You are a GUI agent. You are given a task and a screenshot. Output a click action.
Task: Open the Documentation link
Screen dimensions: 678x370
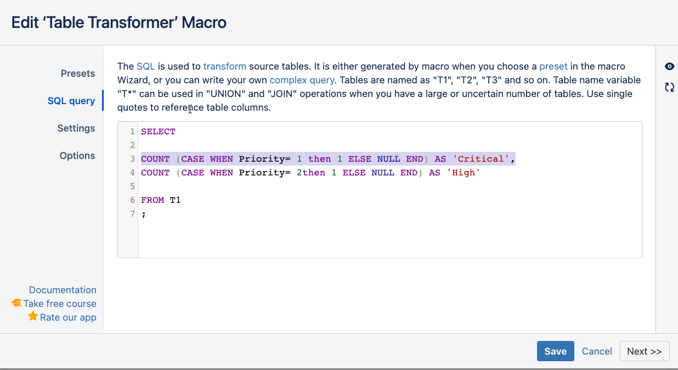click(x=63, y=289)
